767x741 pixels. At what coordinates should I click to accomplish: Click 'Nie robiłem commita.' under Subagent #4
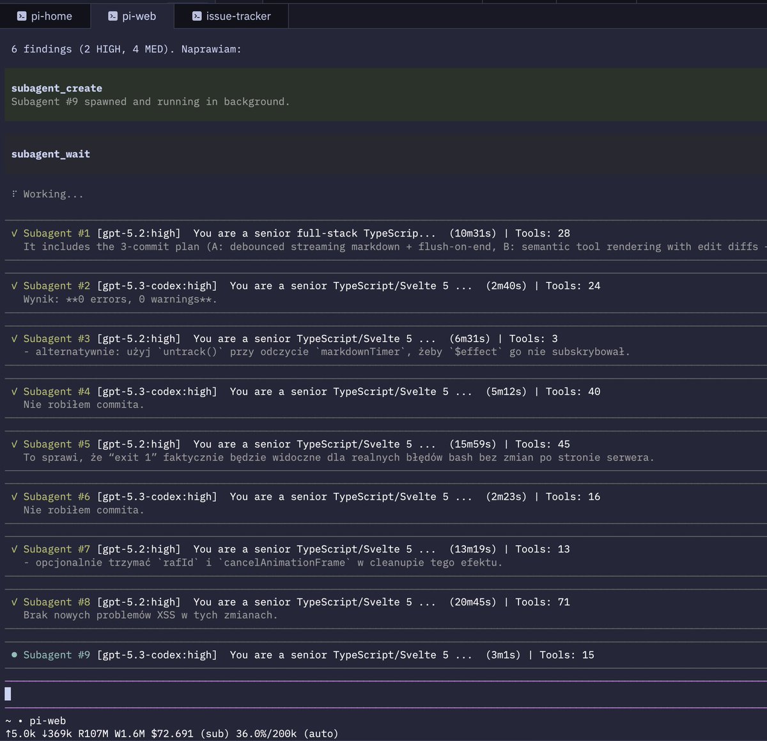tap(84, 405)
